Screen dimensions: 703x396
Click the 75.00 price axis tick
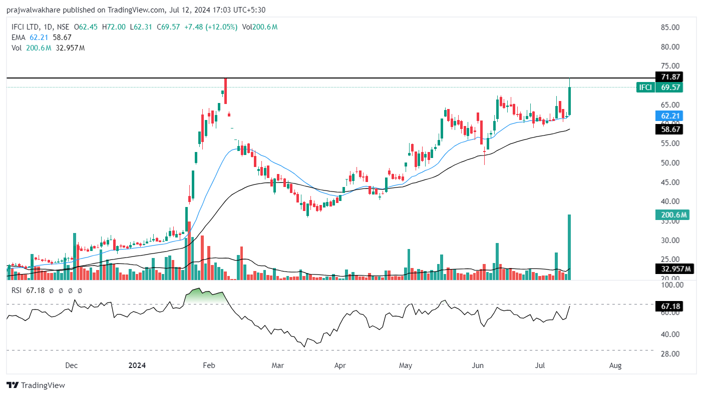pos(670,66)
